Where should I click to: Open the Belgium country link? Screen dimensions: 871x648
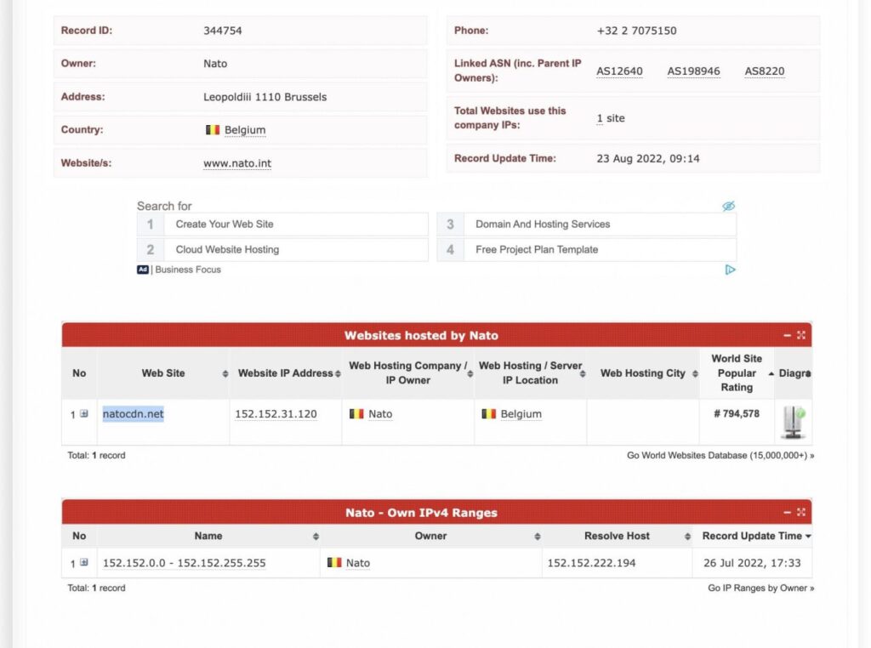coord(245,130)
